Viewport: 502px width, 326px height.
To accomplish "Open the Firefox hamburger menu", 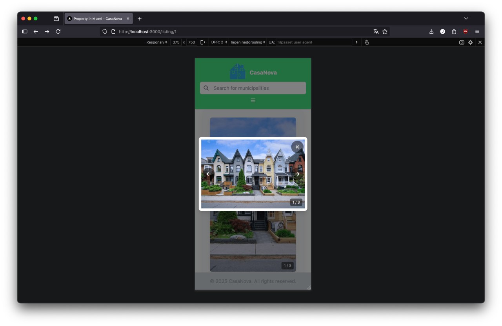I will 477,31.
